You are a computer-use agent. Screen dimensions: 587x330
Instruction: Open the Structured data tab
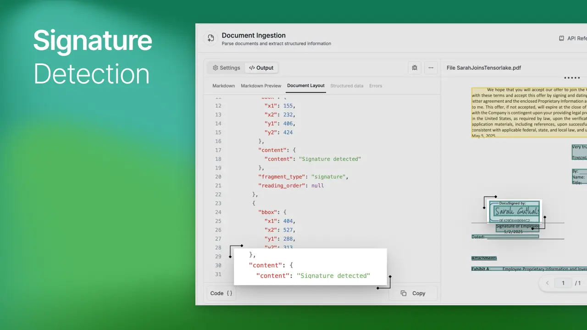click(x=347, y=86)
